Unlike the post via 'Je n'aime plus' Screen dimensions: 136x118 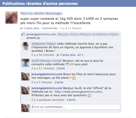[30, 28]
